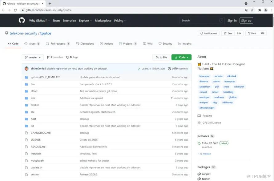Star the tpotce repository
This screenshot has width=274, height=181.
[x=228, y=33]
